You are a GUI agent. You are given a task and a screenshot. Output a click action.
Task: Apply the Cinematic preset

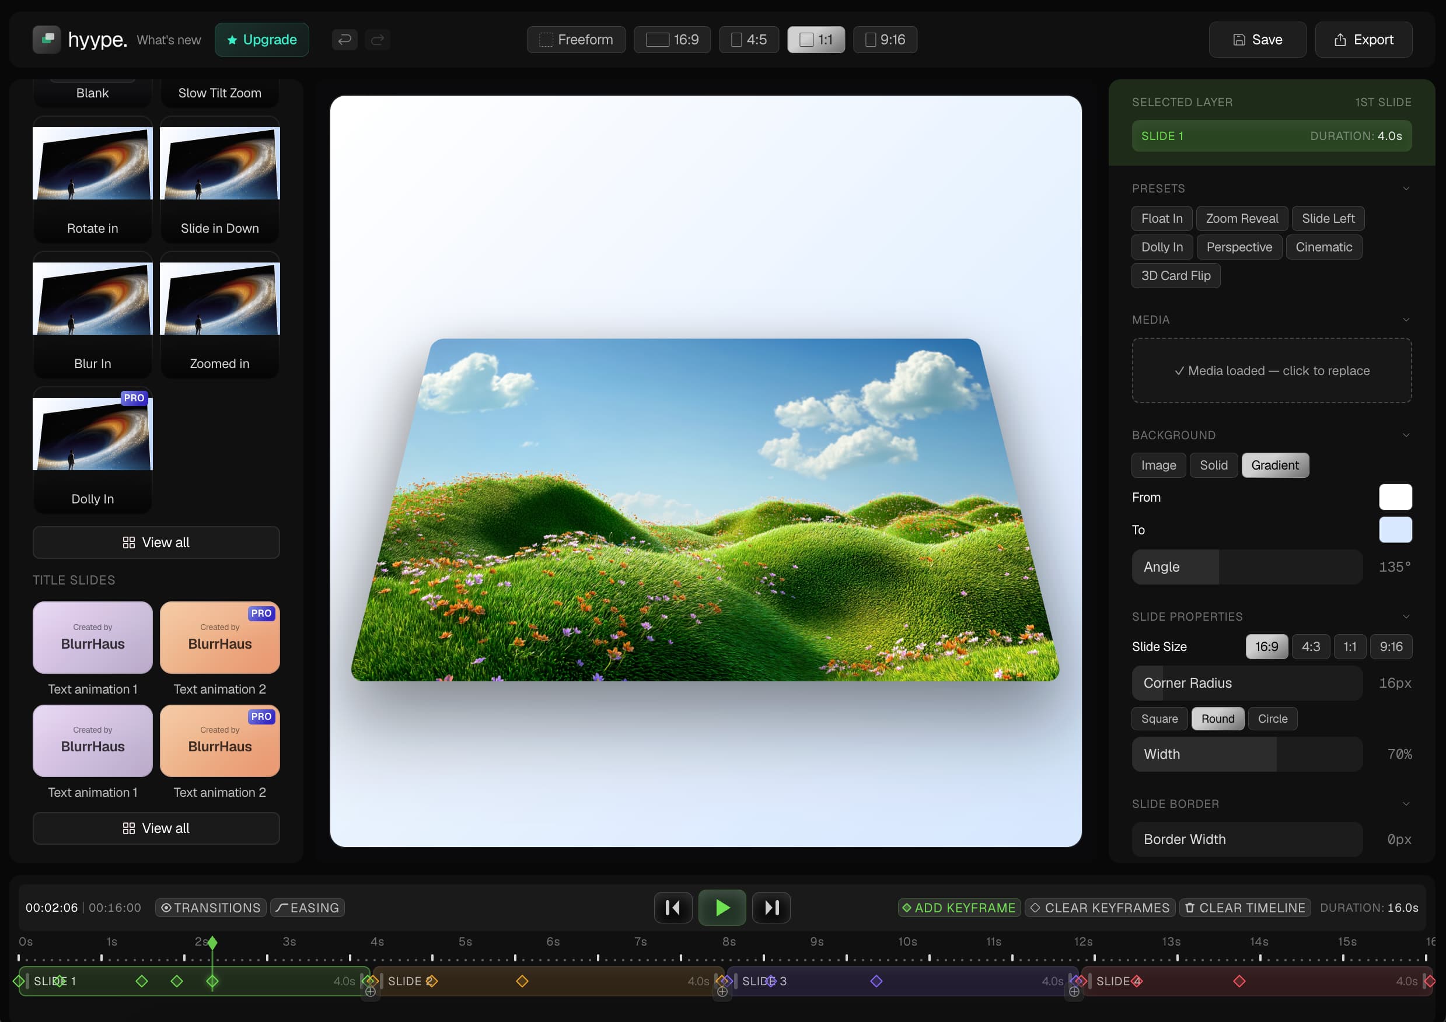[x=1324, y=247]
